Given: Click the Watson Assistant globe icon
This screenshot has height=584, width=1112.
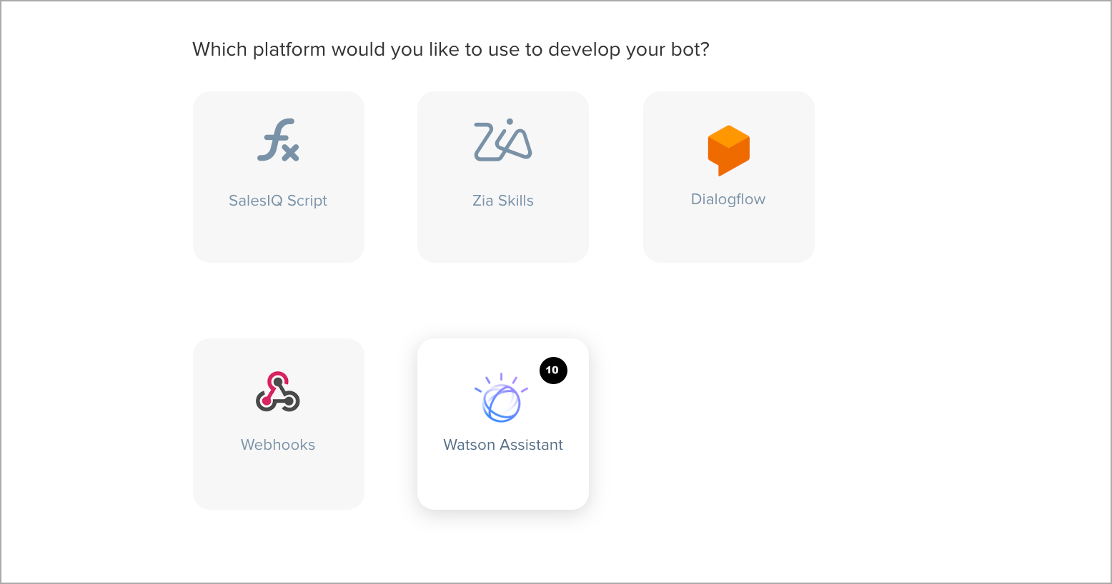Looking at the screenshot, I should tap(502, 398).
